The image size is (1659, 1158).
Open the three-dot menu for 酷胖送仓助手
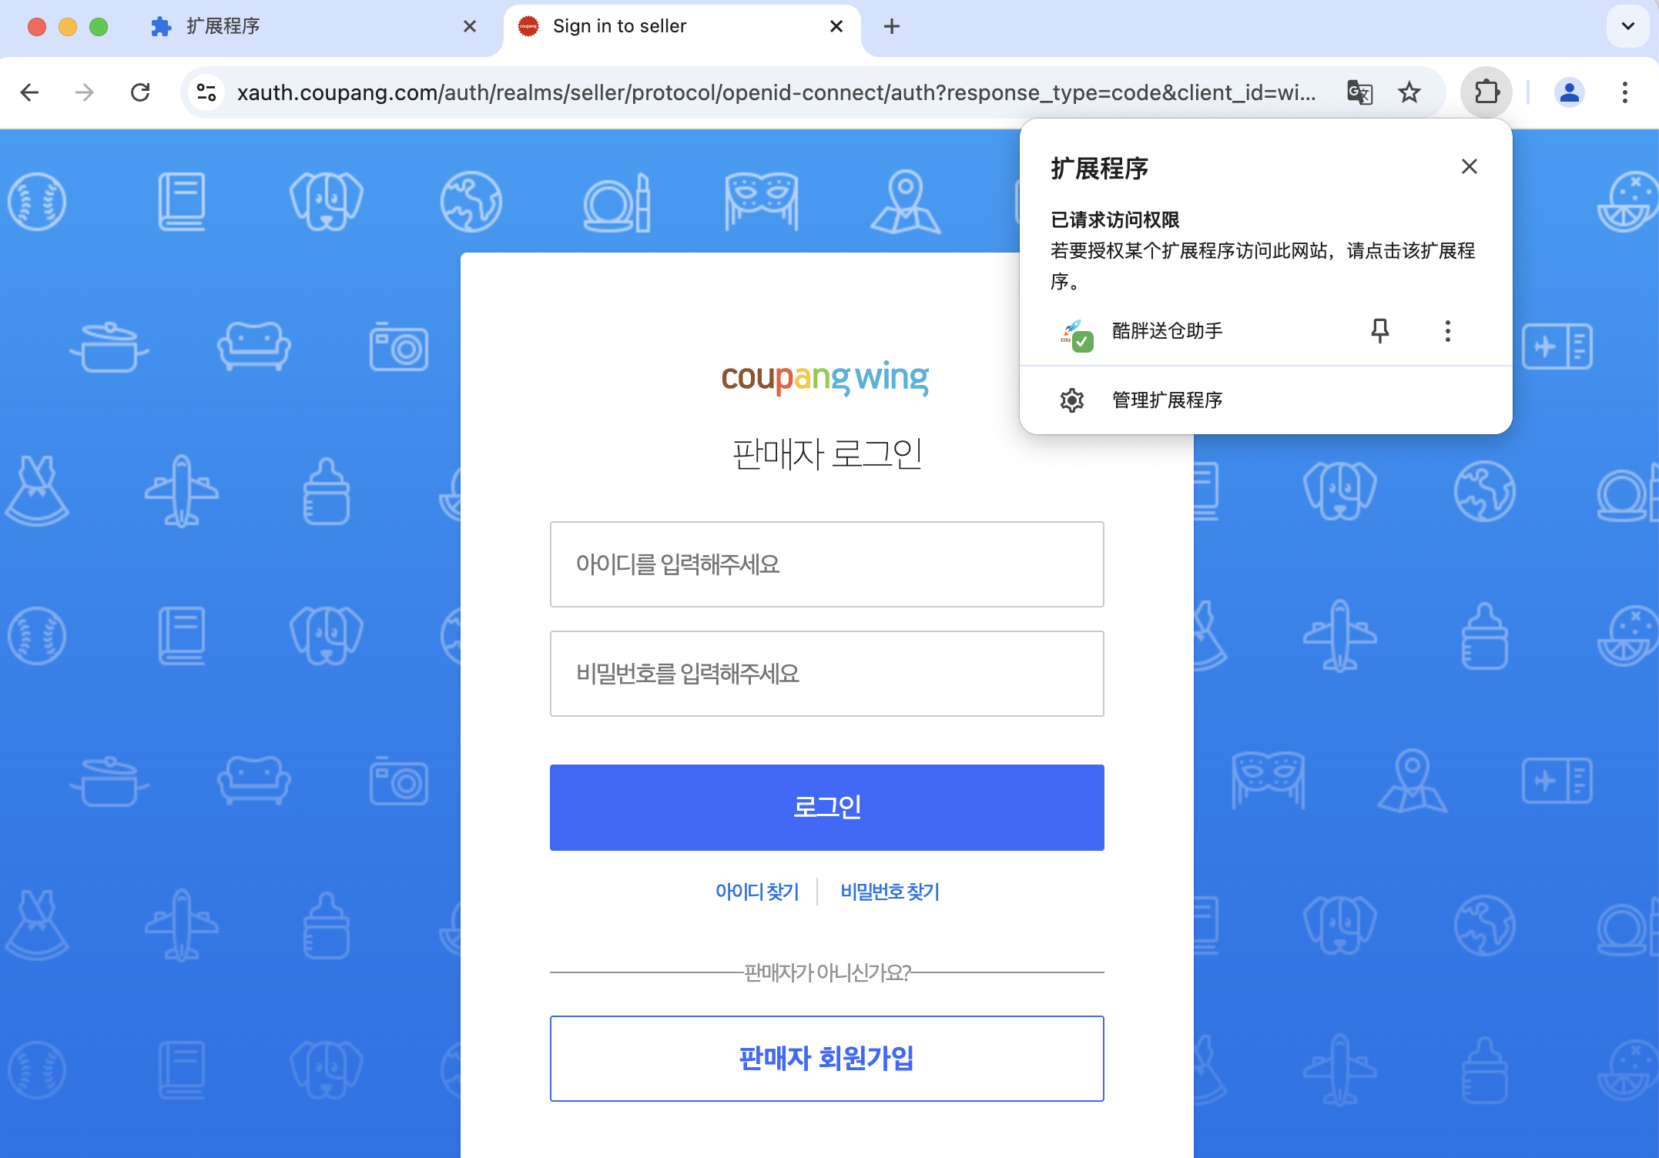(1447, 331)
